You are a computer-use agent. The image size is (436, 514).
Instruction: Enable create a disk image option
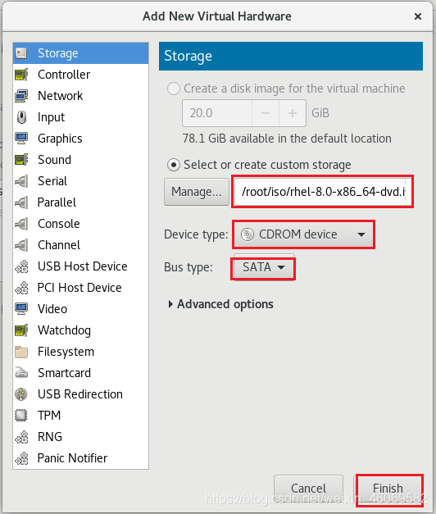(x=174, y=89)
